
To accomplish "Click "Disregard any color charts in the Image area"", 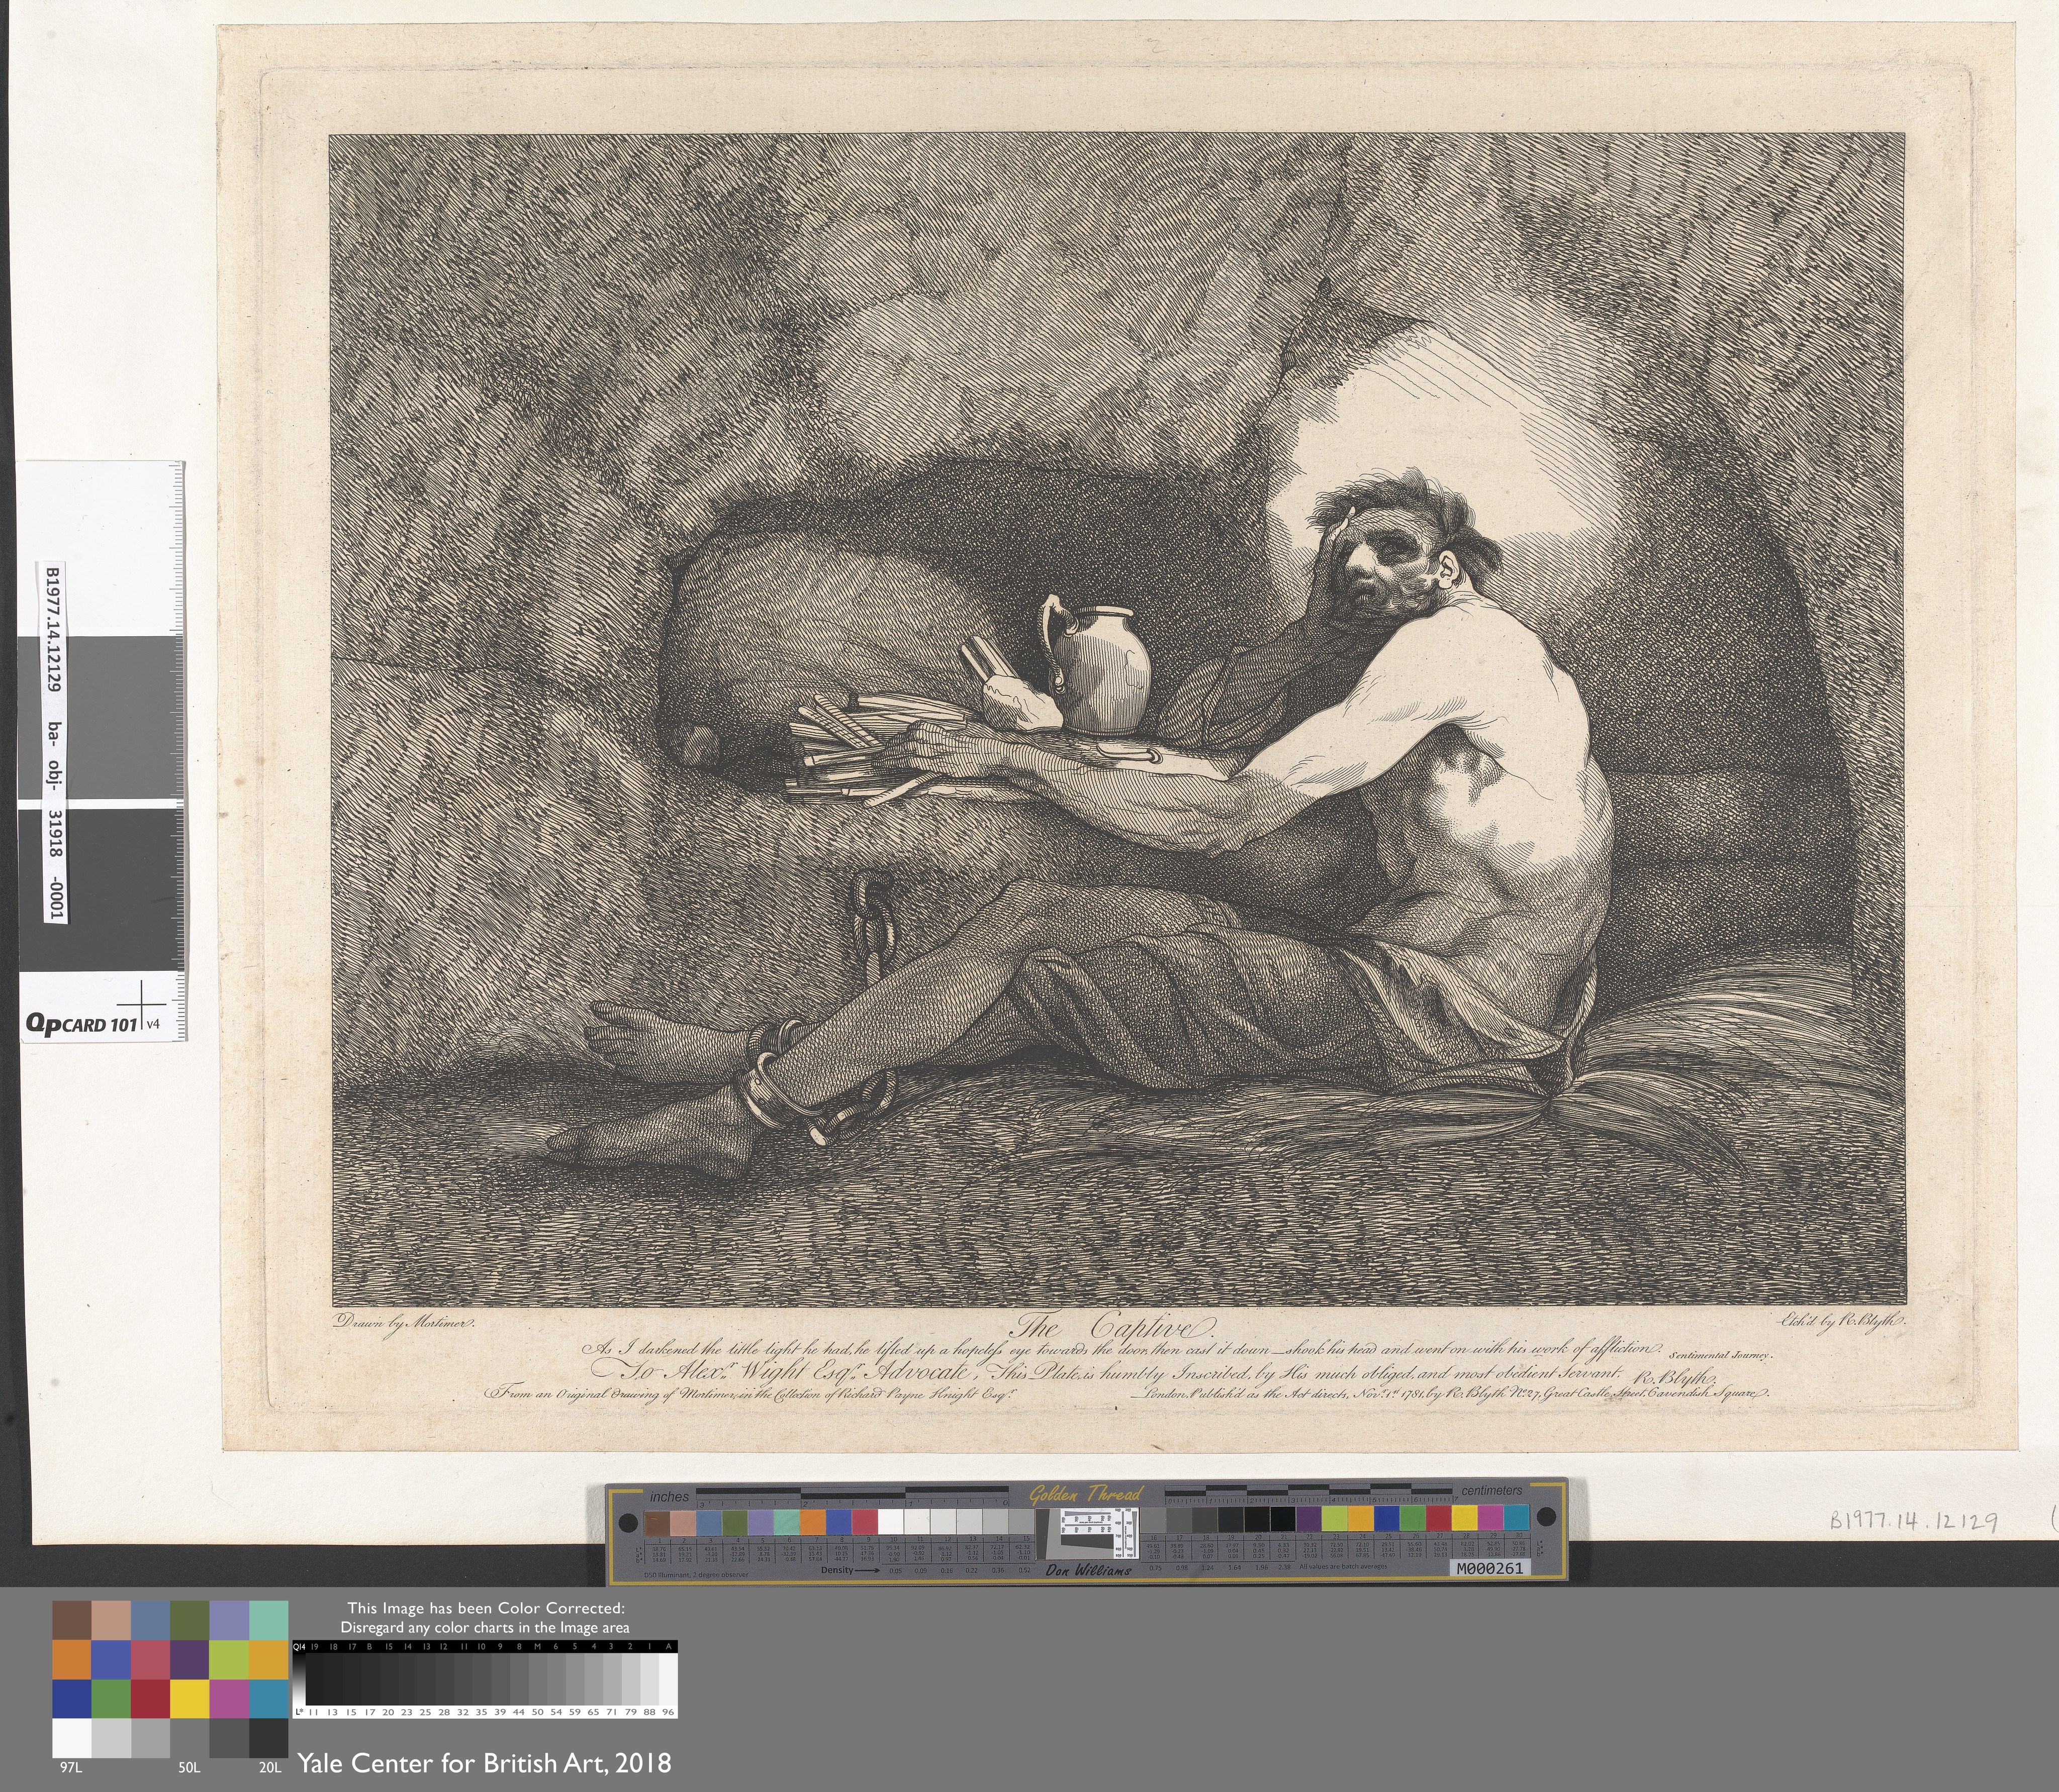I will click(x=485, y=1627).
